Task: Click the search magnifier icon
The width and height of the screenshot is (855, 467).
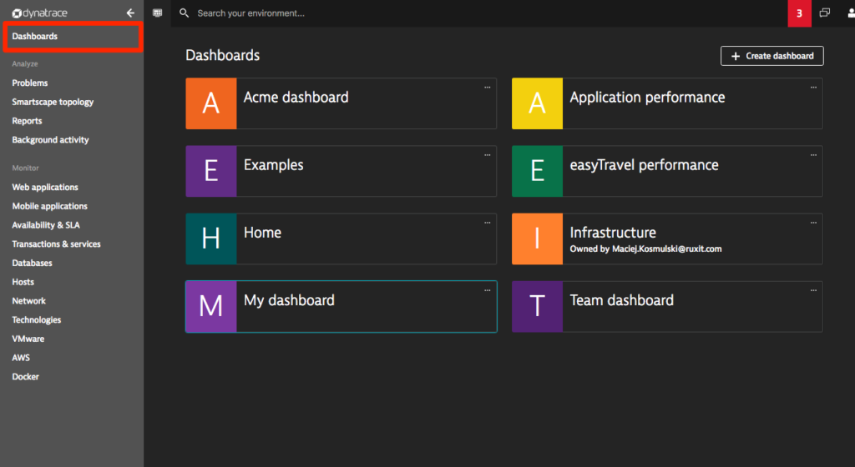Action: pyautogui.click(x=185, y=13)
